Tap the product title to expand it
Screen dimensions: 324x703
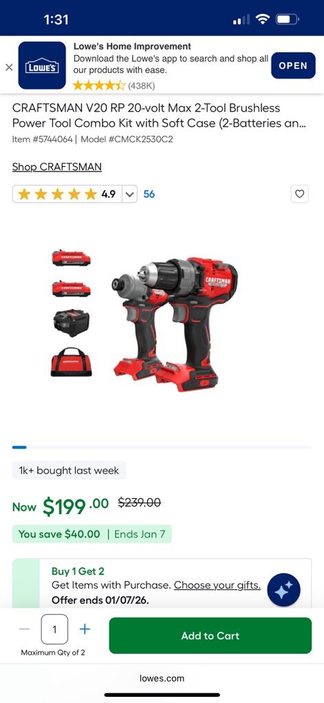tap(159, 115)
